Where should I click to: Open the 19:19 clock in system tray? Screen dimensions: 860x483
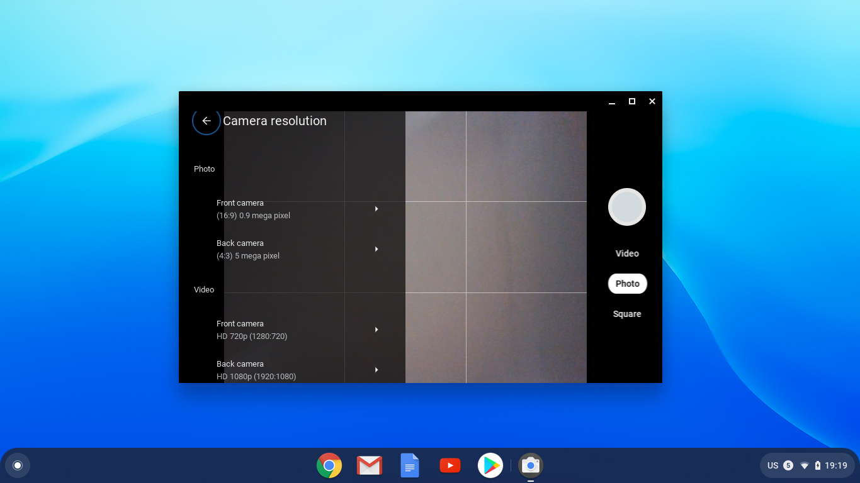pos(836,465)
